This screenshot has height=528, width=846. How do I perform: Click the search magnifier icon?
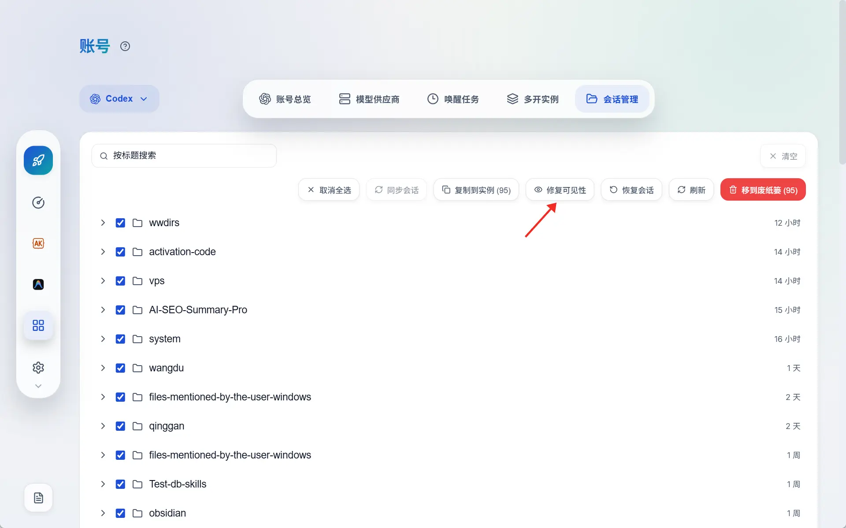point(104,156)
